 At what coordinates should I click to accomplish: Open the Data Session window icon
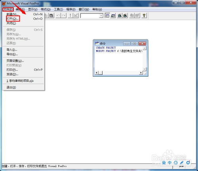(x=113, y=15)
